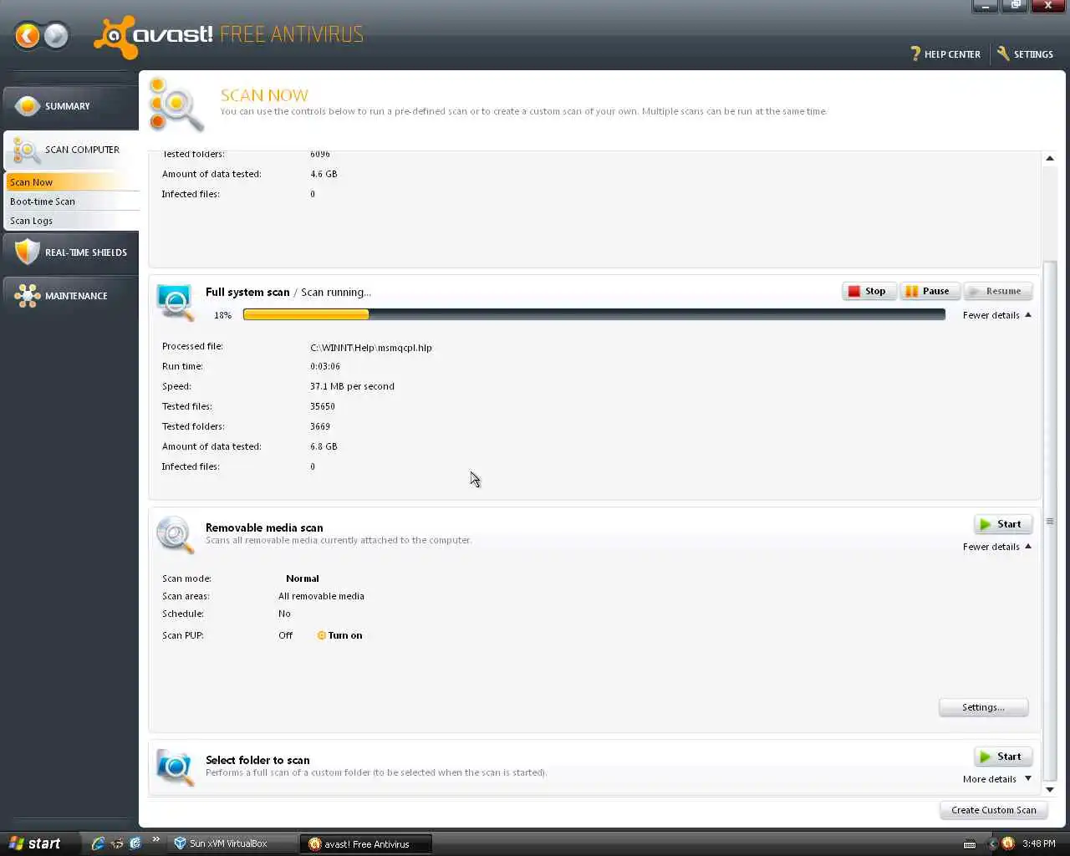Open Boot-time Scan submenu item
Image resolution: width=1070 pixels, height=856 pixels.
[x=72, y=201]
